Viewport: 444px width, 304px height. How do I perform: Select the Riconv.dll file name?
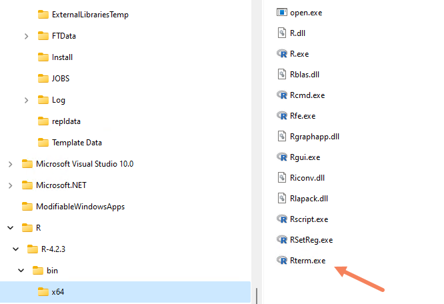[x=307, y=178]
